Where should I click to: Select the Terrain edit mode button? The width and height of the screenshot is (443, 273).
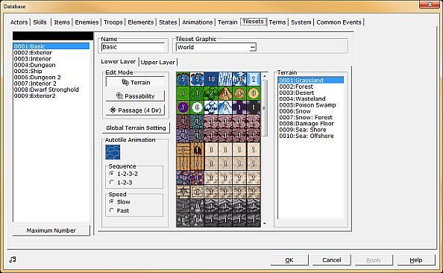pyautogui.click(x=135, y=82)
